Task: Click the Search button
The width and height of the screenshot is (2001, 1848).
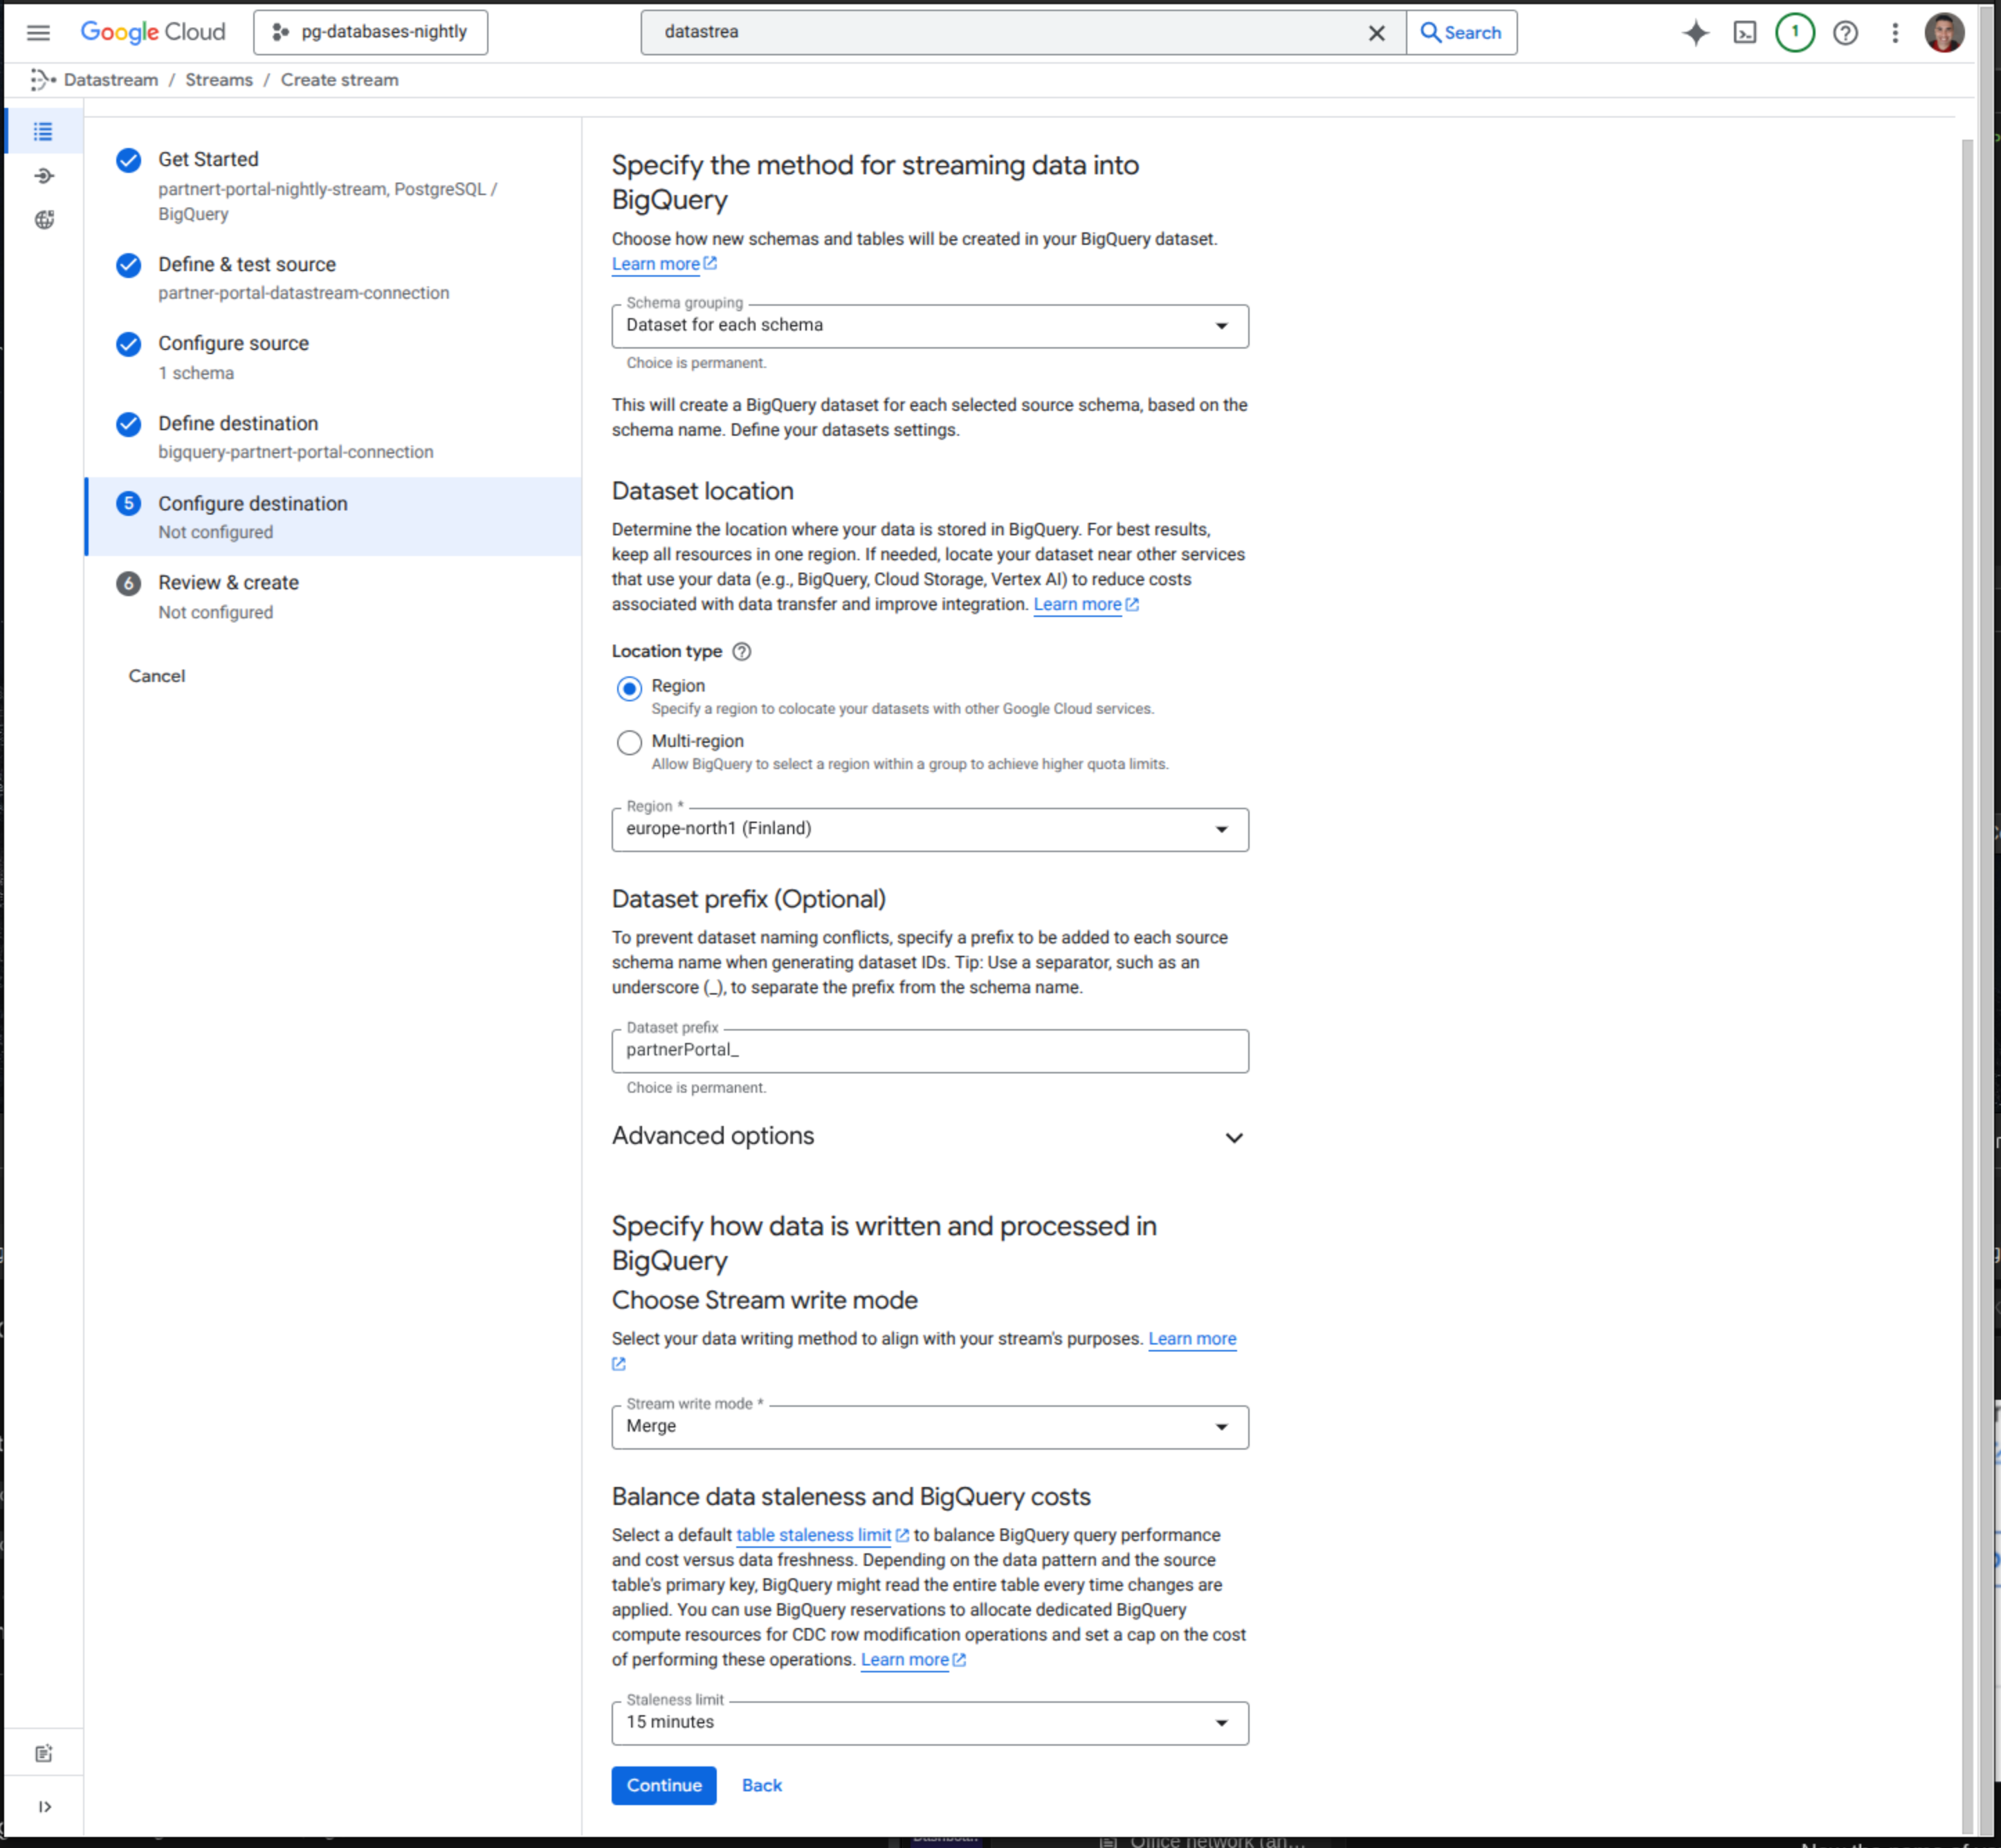Action: [x=1461, y=32]
